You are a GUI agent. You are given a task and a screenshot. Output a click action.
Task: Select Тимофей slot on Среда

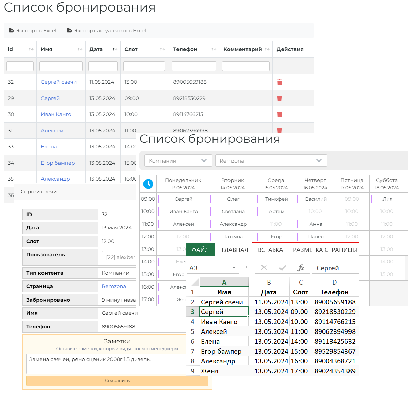(x=276, y=199)
